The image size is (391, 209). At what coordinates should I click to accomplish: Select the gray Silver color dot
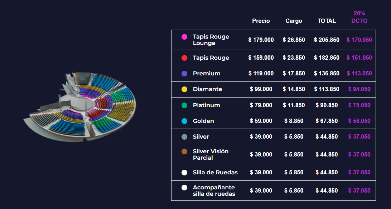[x=184, y=137]
